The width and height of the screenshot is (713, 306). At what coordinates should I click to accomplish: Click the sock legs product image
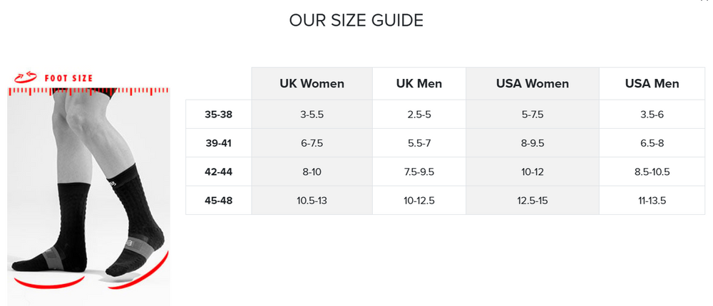point(89,192)
